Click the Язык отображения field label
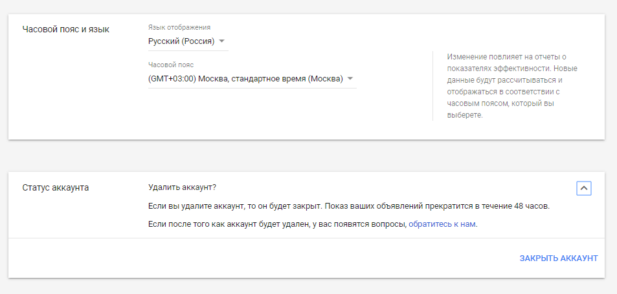This screenshot has width=617, height=294. point(179,27)
